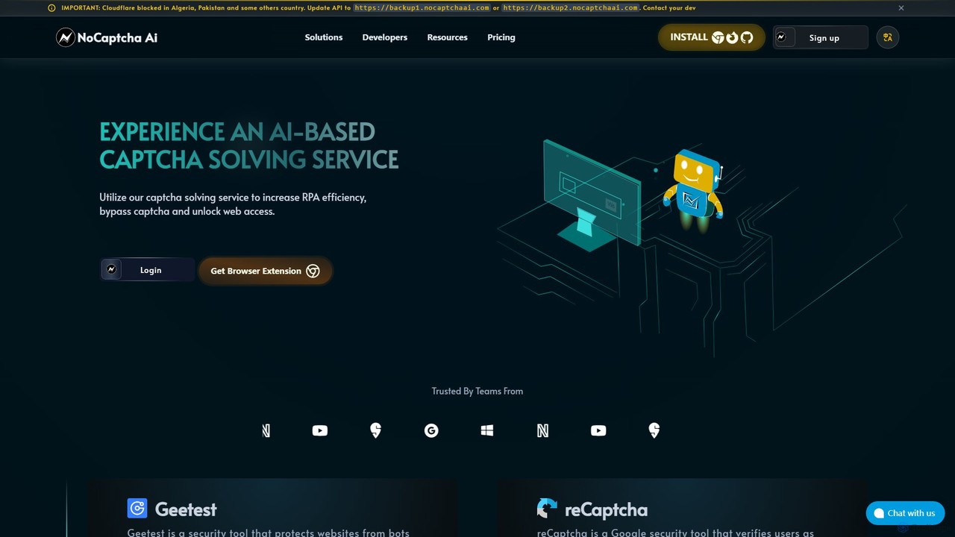This screenshot has height=537, width=955.
Task: Click the Login button
Action: (x=148, y=270)
